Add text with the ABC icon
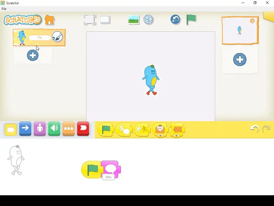Screen dimensions: 274x206 coord(148,20)
